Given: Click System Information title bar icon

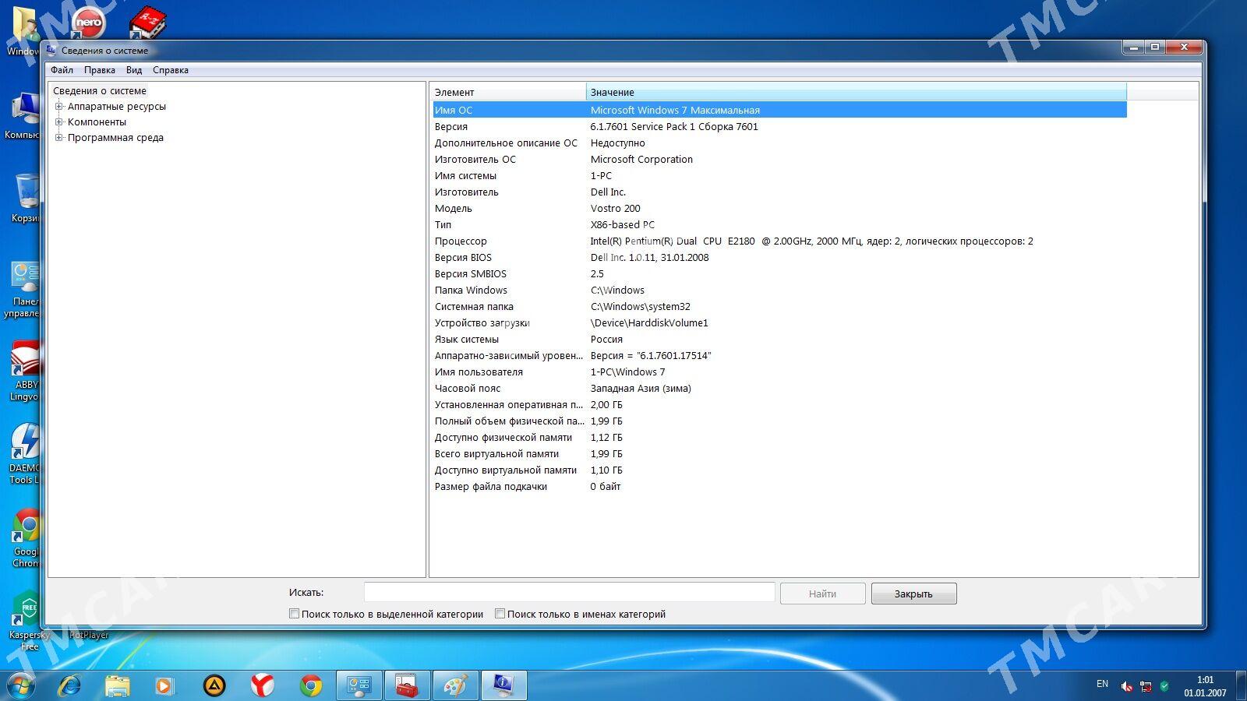Looking at the screenshot, I should pyautogui.click(x=51, y=50).
